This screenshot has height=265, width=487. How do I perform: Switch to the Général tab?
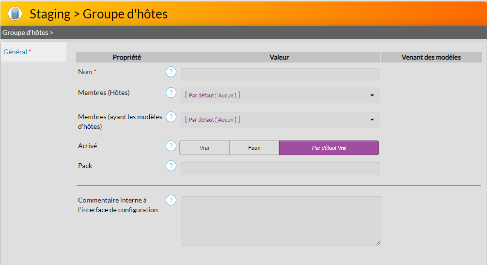pos(16,52)
